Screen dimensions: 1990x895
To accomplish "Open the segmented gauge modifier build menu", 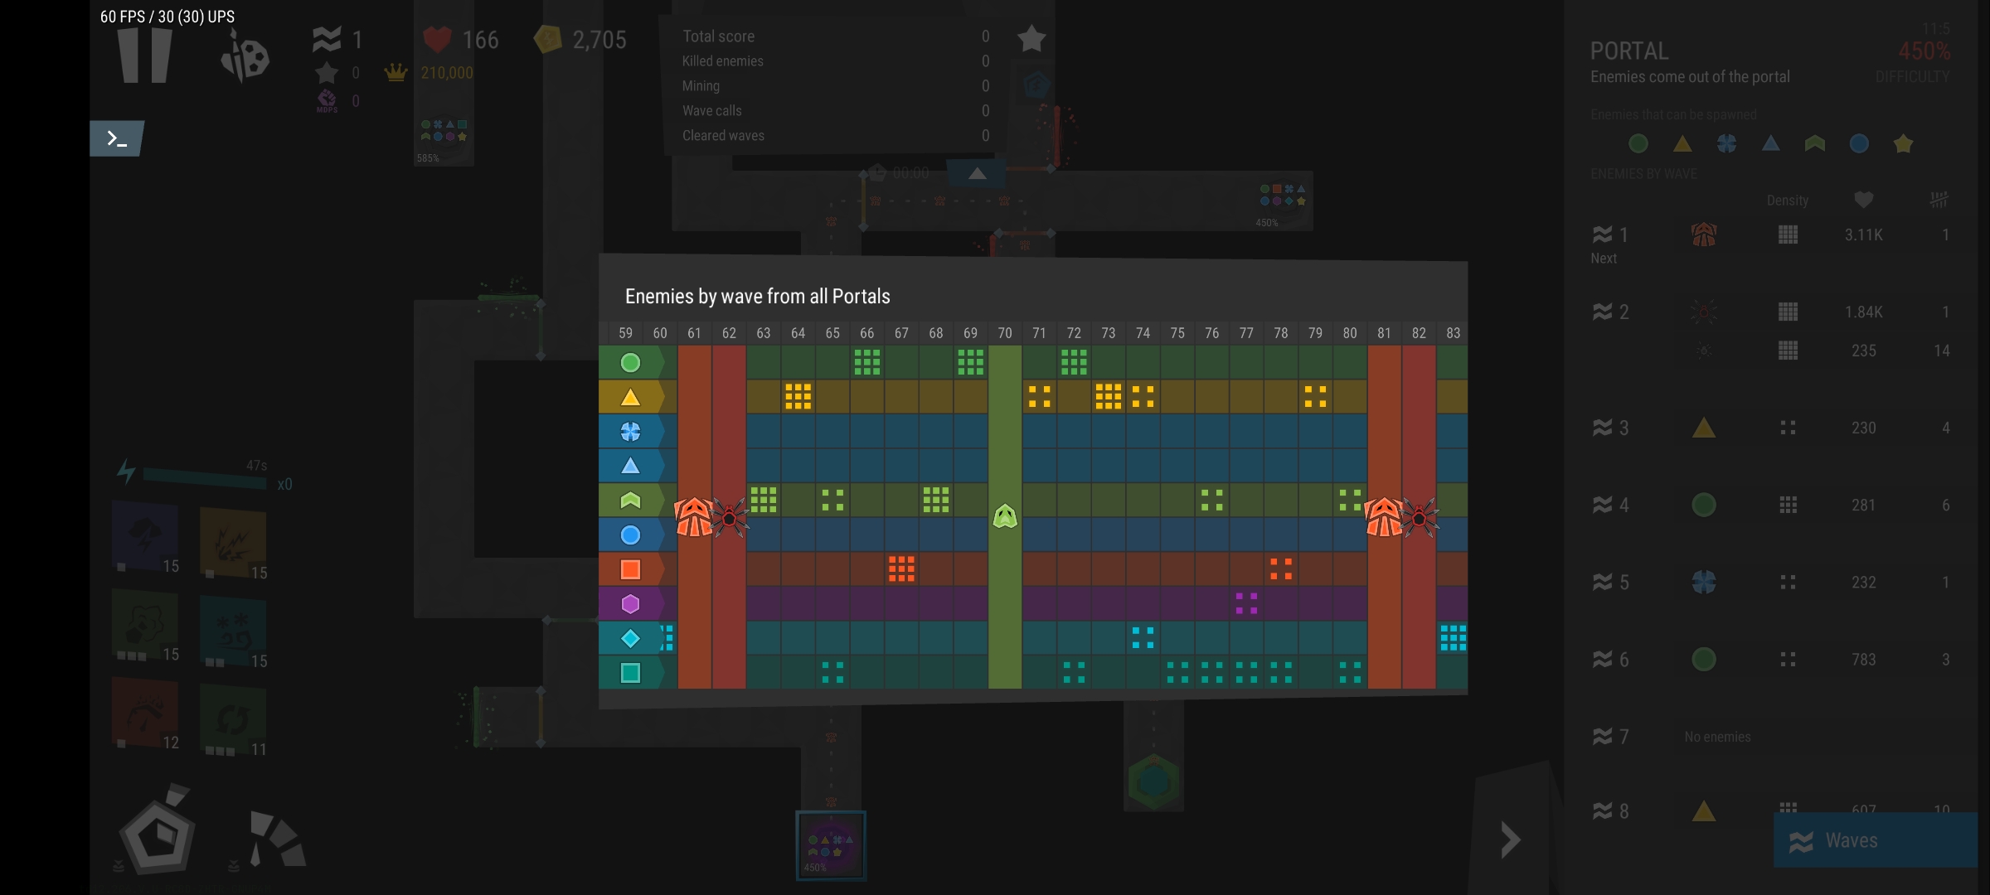I will [276, 839].
